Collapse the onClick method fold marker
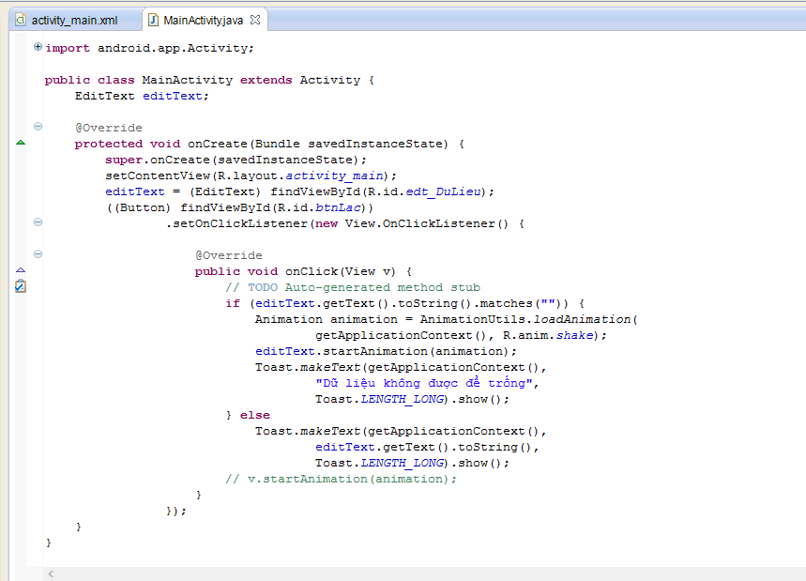The width and height of the screenshot is (806, 581). pos(38,254)
